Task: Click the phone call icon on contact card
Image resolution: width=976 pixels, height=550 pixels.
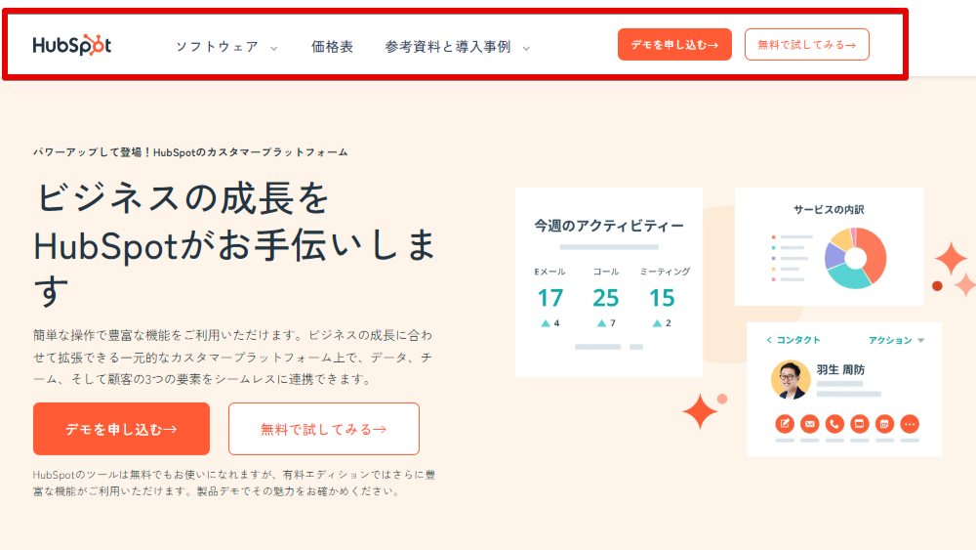Action: [834, 424]
